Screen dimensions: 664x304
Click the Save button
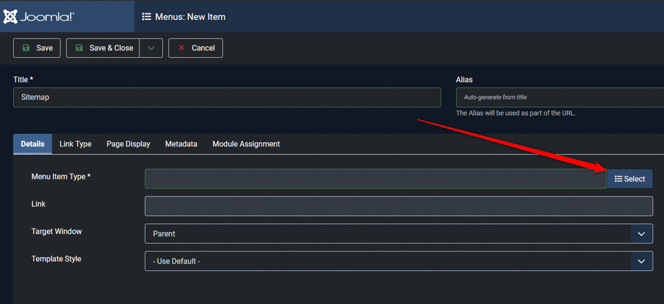(x=37, y=48)
